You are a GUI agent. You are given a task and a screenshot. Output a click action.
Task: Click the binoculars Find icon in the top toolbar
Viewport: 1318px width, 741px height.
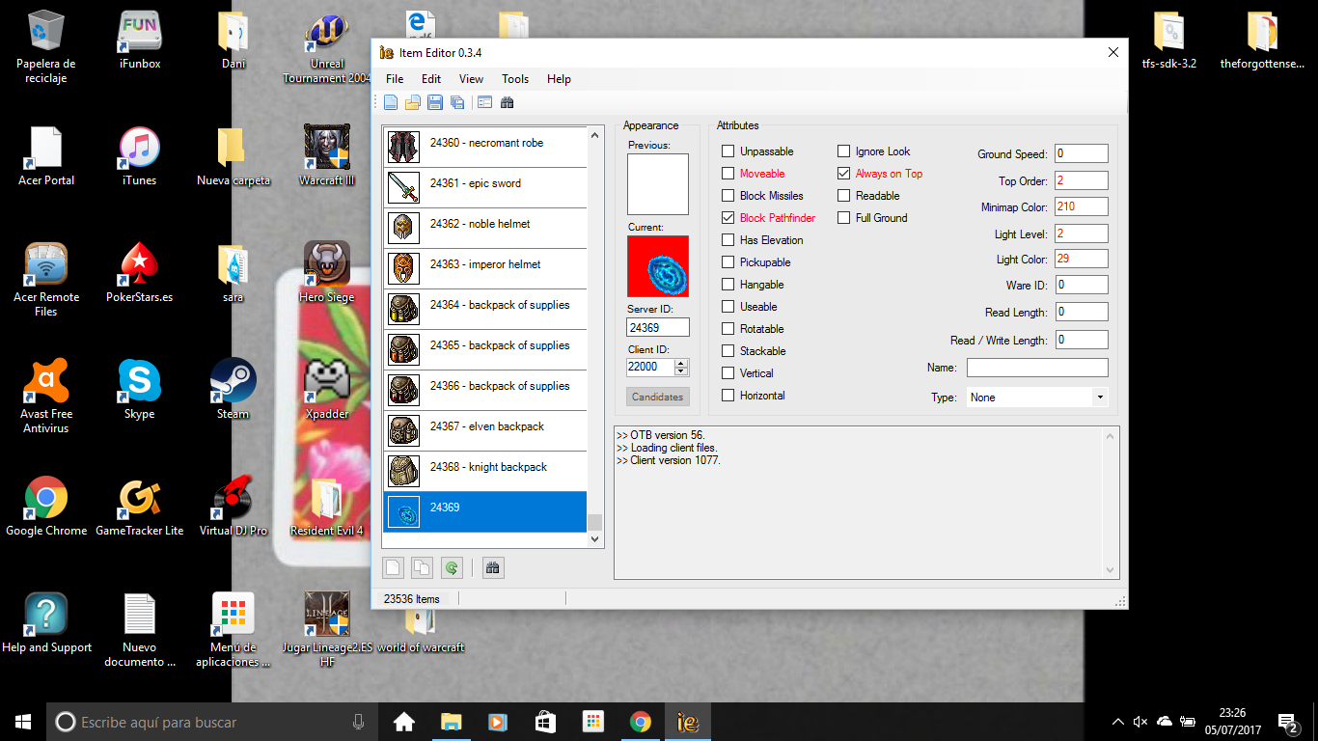508,102
